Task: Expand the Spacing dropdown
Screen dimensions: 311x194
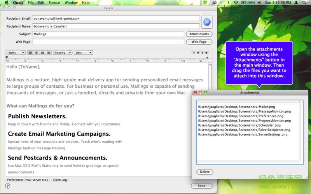Action: click(x=63, y=52)
